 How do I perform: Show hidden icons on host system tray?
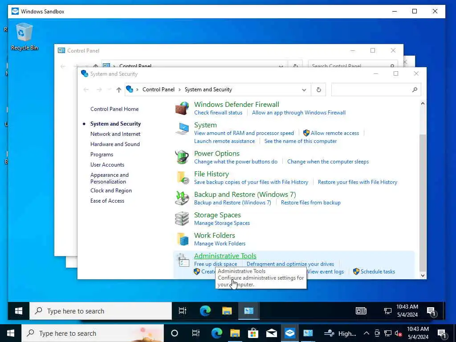click(366, 333)
